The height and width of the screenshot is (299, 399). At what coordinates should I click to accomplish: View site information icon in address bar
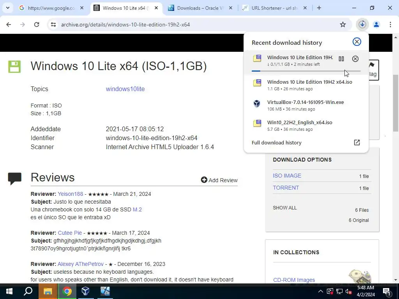coord(53,25)
